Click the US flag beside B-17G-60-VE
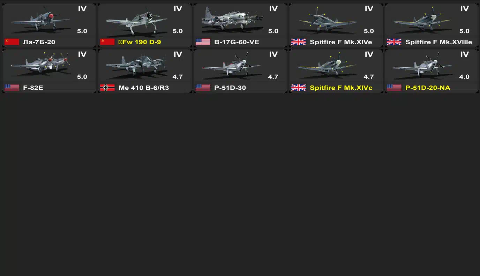This screenshot has height=276, width=480. click(203, 42)
